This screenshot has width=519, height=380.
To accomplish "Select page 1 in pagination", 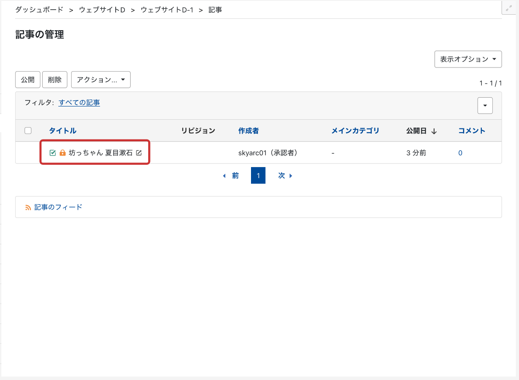I will pos(258,176).
